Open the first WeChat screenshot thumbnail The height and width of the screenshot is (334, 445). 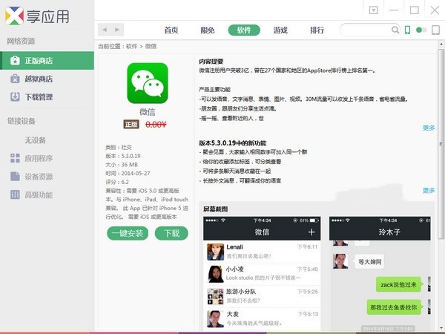[x=263, y=272]
